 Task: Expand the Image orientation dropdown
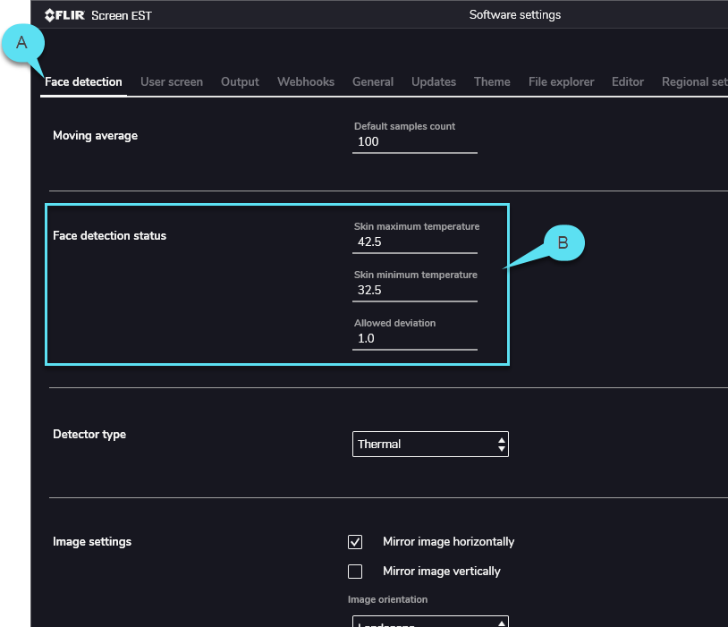pyautogui.click(x=430, y=622)
